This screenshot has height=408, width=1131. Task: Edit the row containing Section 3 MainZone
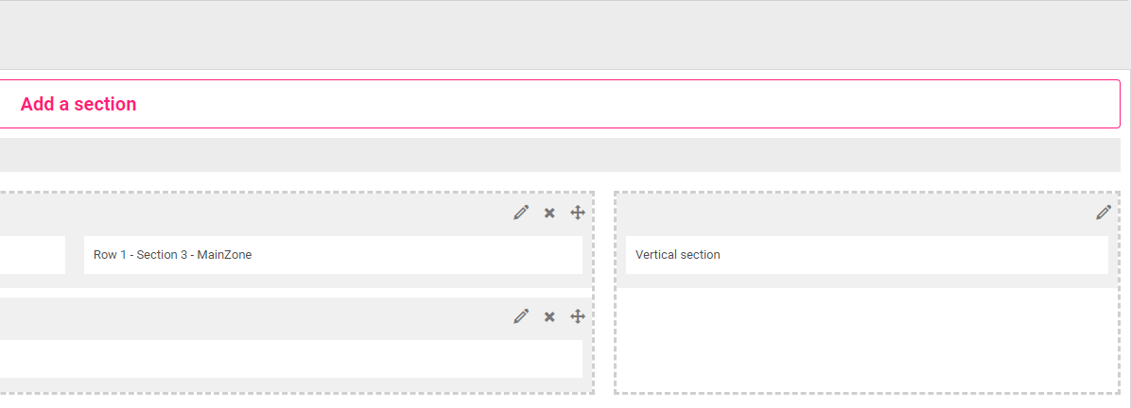coord(521,212)
